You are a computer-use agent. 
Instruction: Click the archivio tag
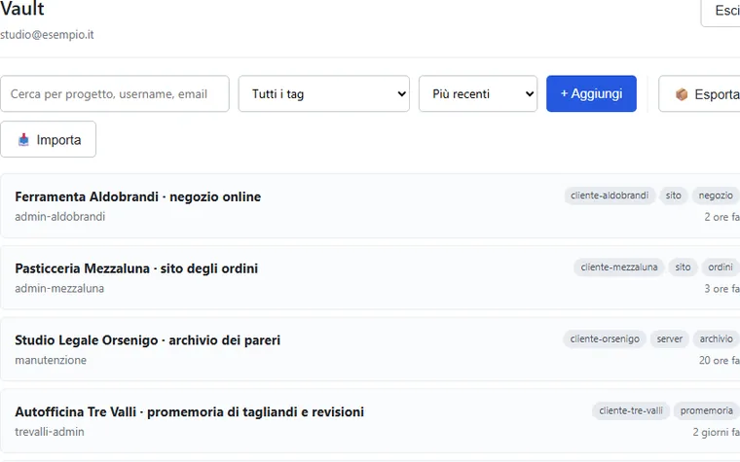716,338
